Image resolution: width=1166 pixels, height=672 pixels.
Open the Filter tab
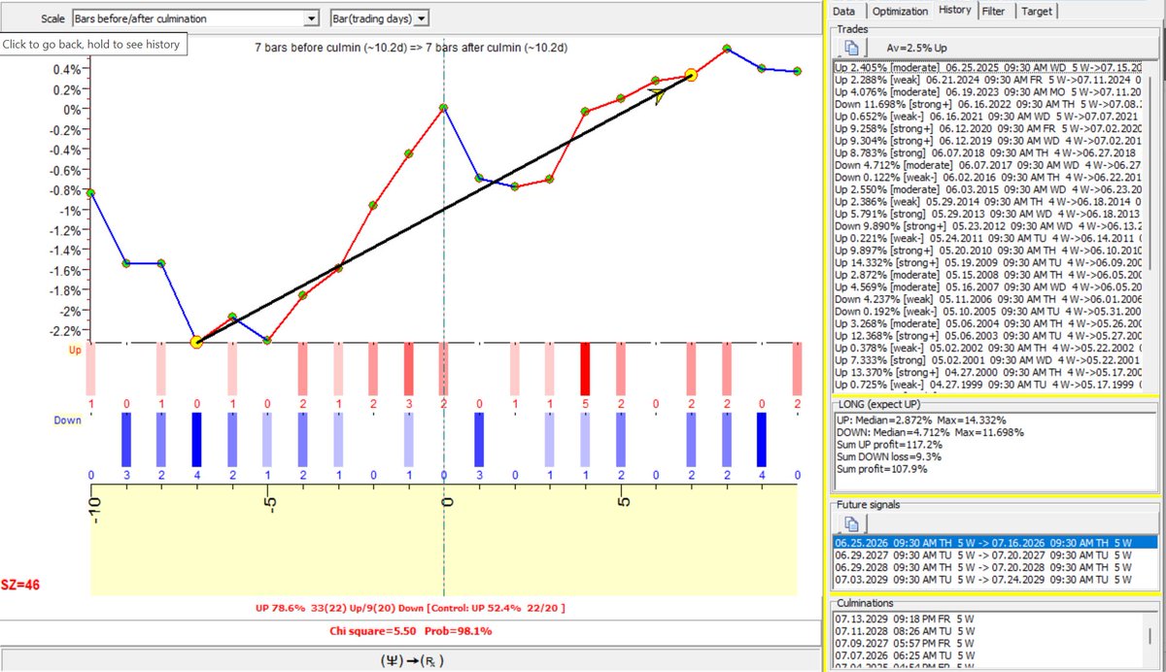click(993, 10)
